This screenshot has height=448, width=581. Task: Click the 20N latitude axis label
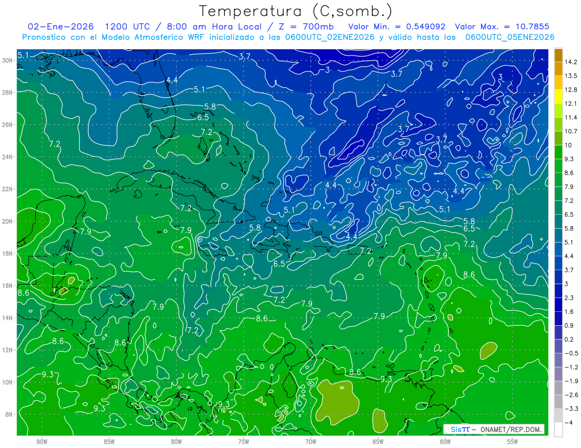(x=8, y=221)
